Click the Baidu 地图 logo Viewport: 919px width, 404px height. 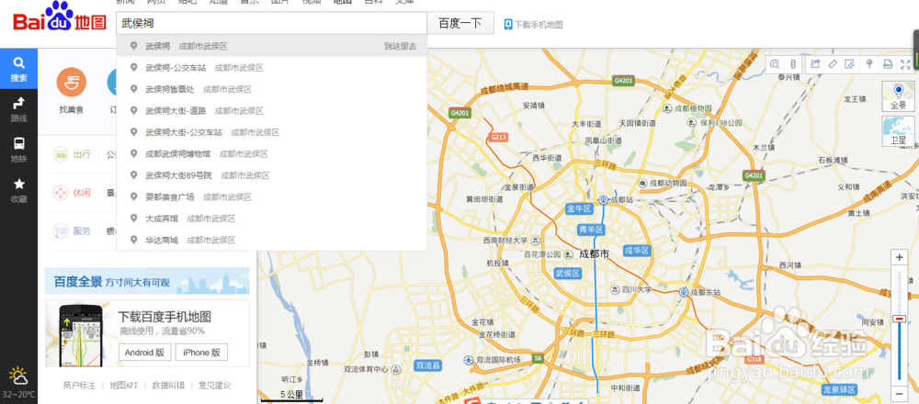pyautogui.click(x=60, y=17)
